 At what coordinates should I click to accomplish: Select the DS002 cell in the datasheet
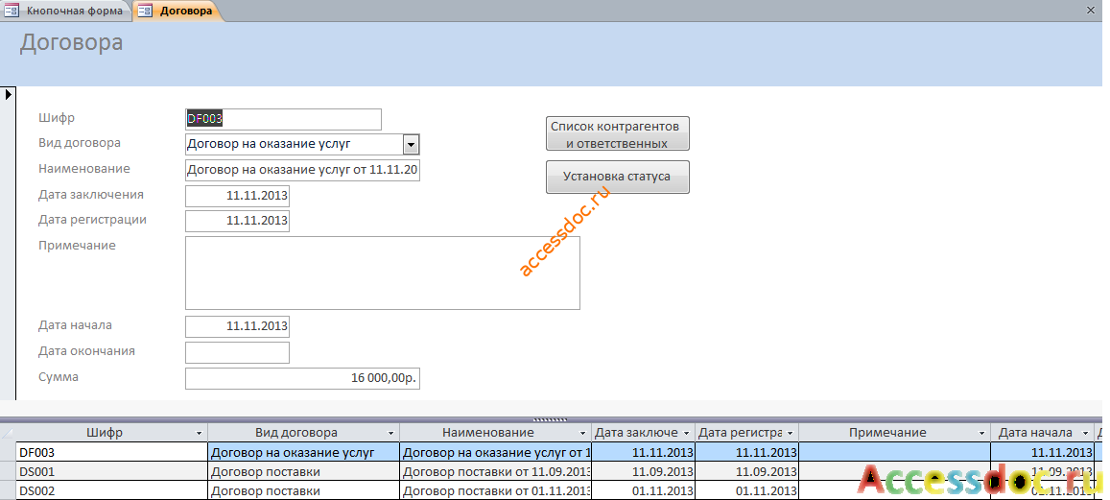pos(112,490)
